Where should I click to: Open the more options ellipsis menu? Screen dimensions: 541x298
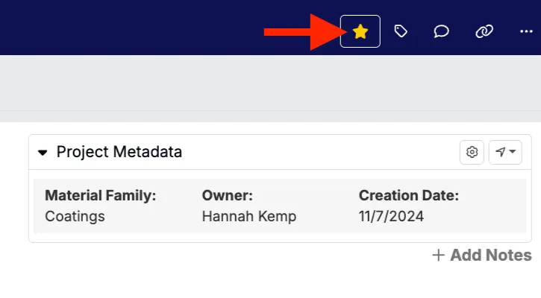pos(526,31)
